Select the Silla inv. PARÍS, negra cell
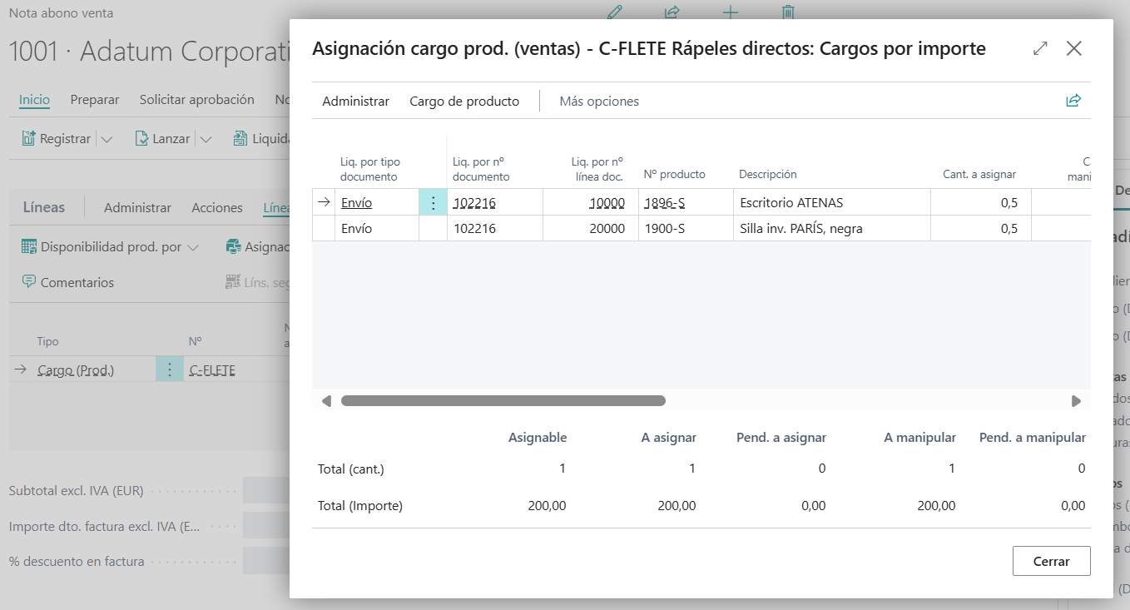1130x610 pixels. [832, 228]
